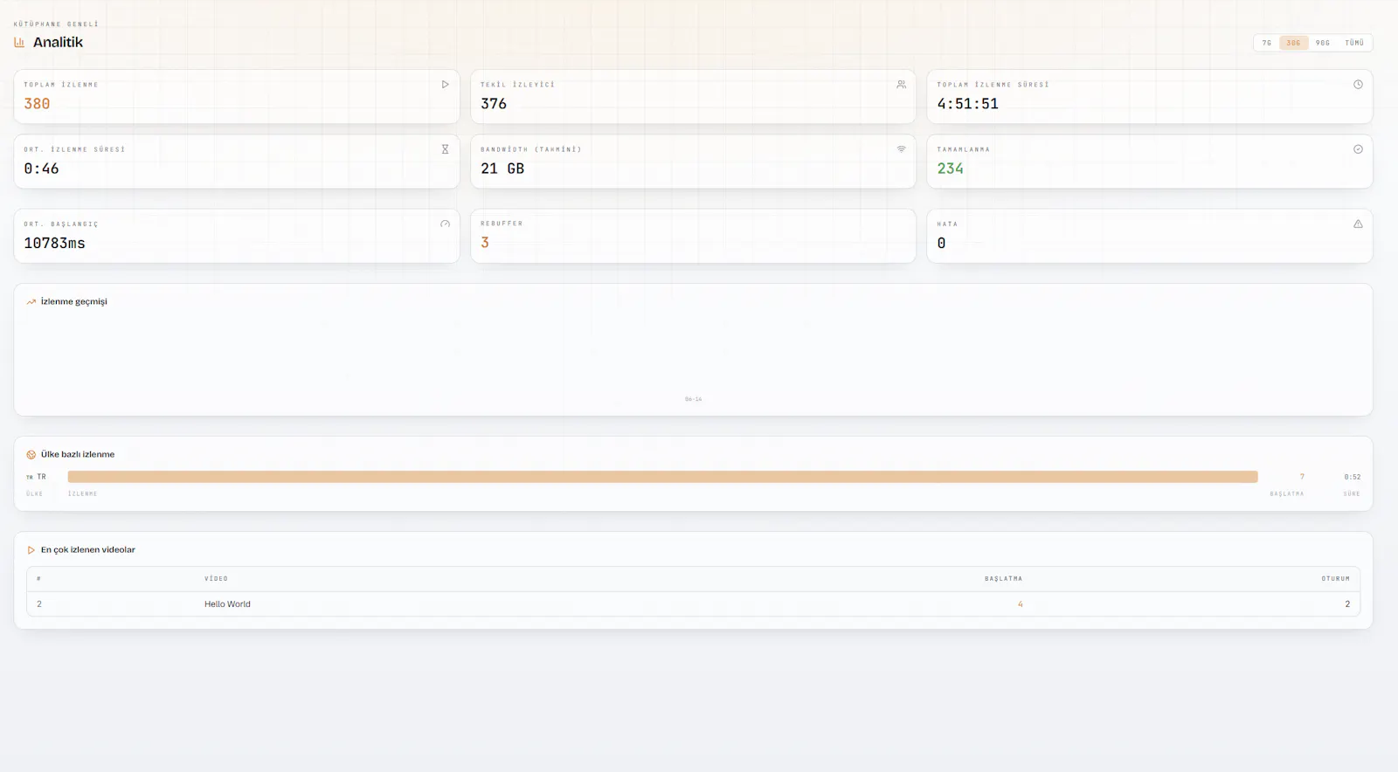The width and height of the screenshot is (1398, 772).
Task: Click the average watch time 0:46
Action: click(x=41, y=169)
